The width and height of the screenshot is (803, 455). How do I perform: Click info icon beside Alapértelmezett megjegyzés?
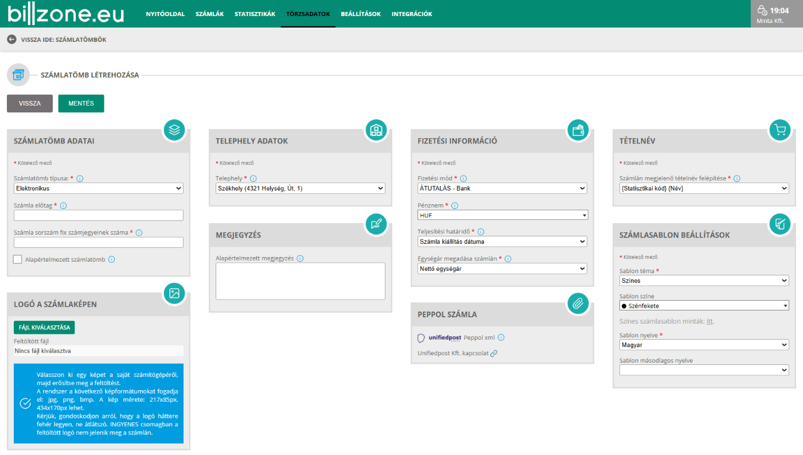[x=300, y=258]
